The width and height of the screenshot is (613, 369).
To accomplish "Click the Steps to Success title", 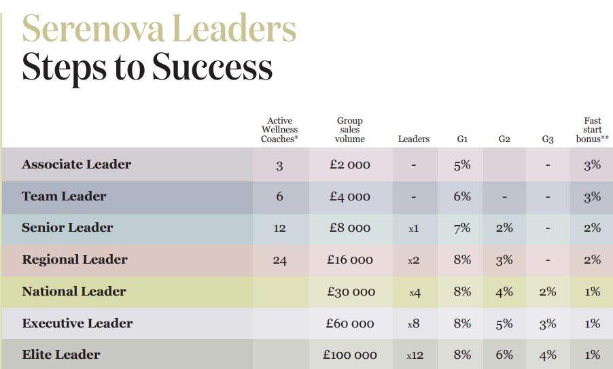I will tap(147, 67).
